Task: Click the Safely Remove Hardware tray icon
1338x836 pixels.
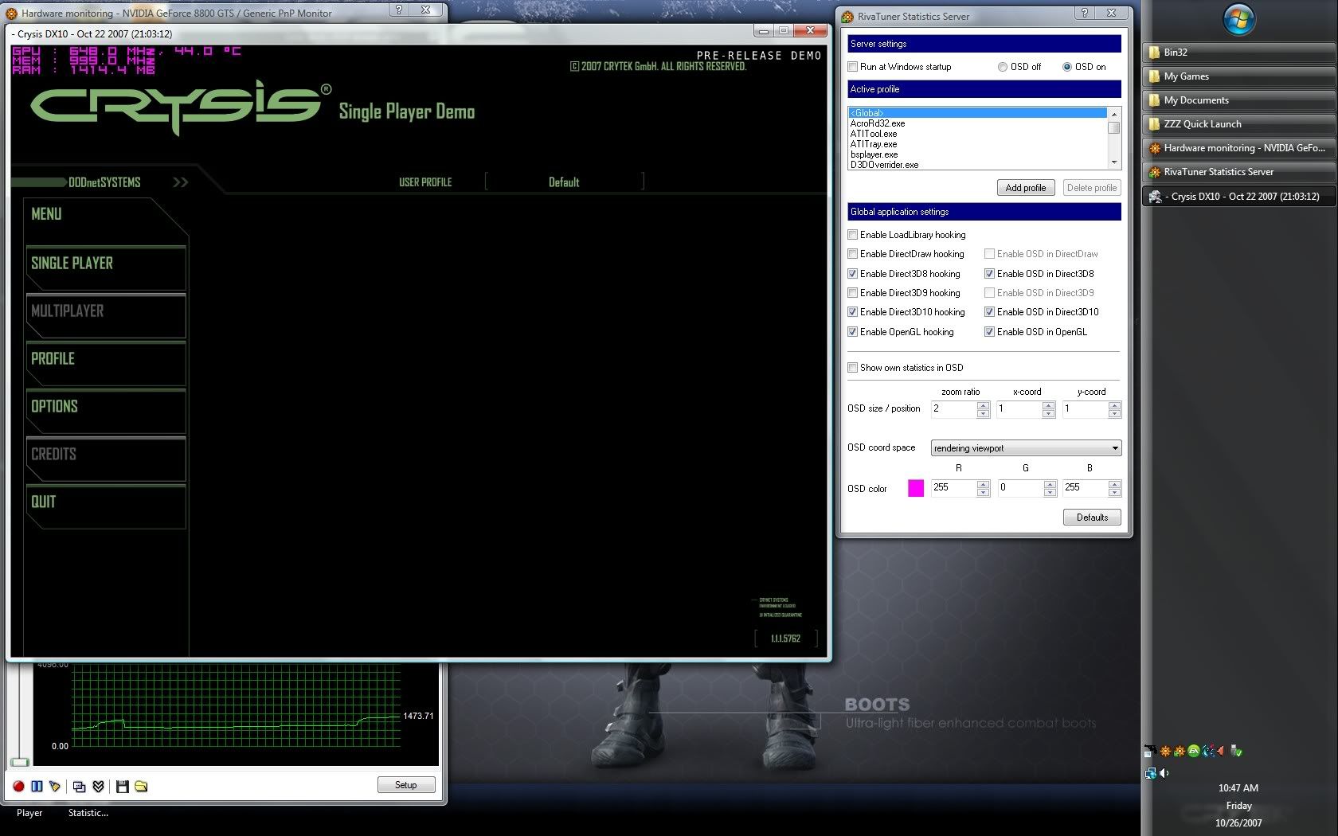Action: [1236, 750]
